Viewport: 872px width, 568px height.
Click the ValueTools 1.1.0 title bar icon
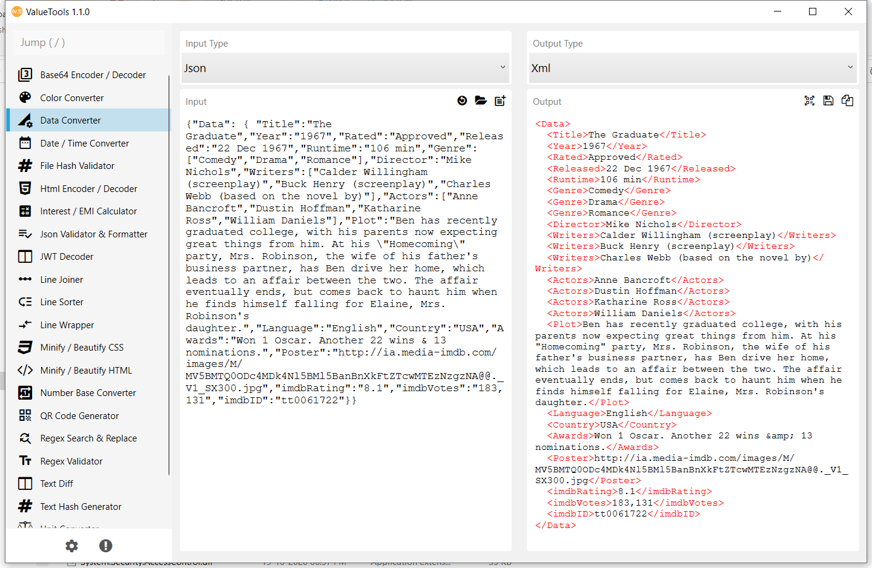coord(17,12)
